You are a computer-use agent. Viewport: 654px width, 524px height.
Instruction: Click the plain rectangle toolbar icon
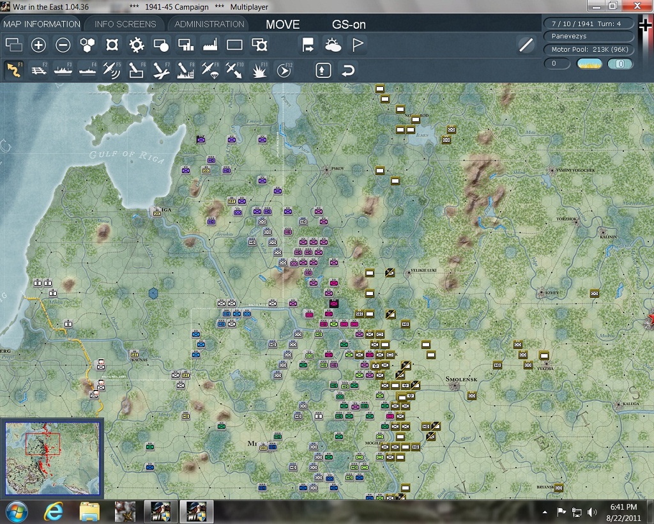(234, 45)
